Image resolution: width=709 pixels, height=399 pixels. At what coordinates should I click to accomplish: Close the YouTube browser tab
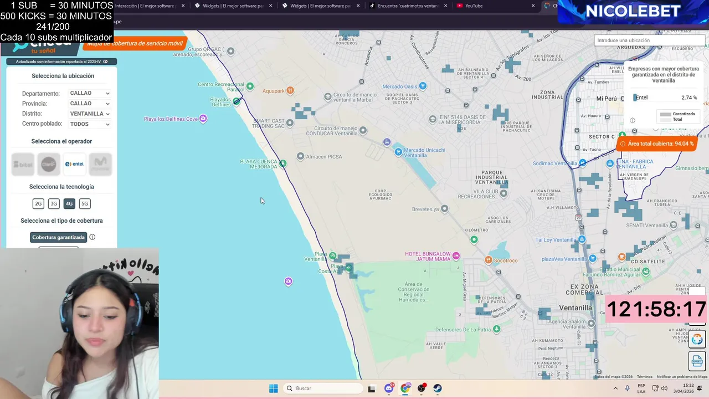[x=533, y=6]
